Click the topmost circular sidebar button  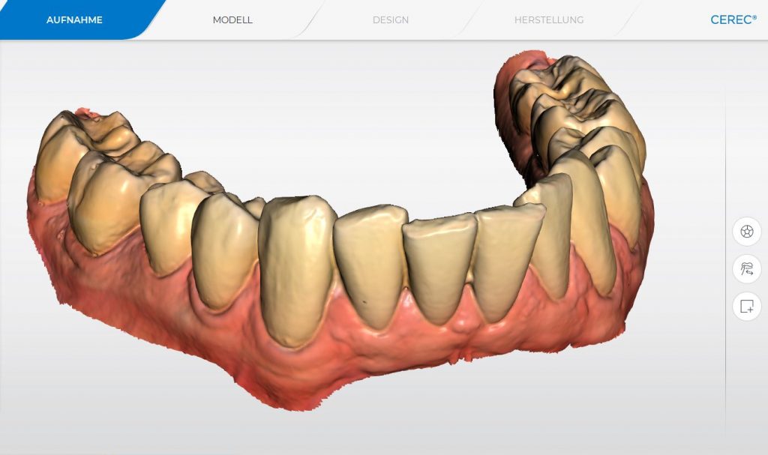(x=745, y=232)
